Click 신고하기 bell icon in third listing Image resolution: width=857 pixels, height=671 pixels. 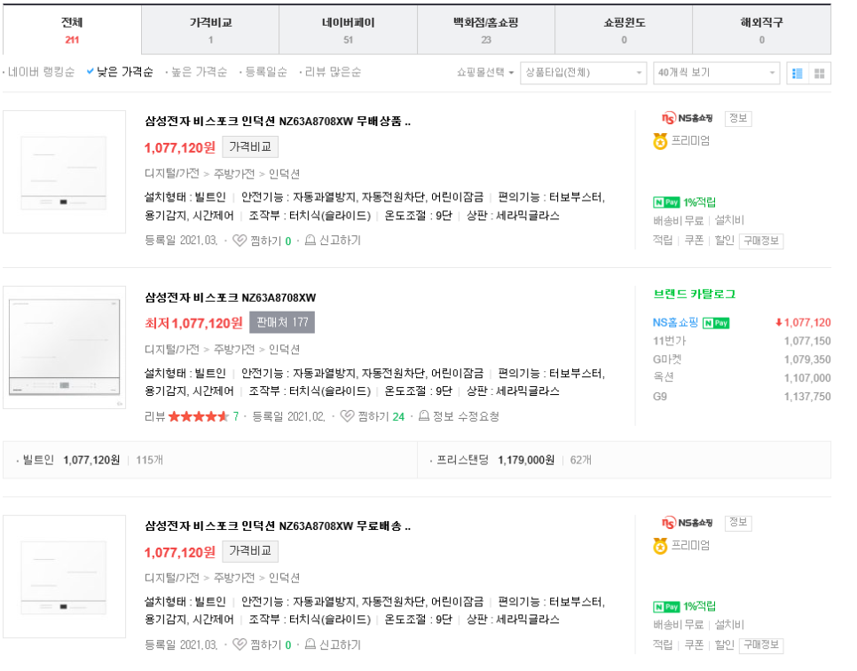310,644
